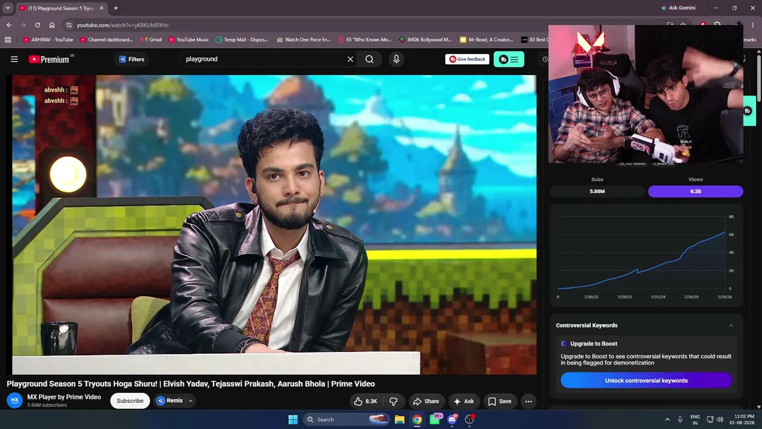Open a new browser tab

115,8
